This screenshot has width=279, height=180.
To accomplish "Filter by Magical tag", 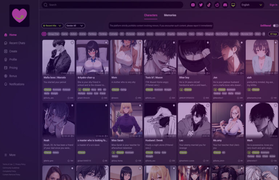I will (x=209, y=34).
